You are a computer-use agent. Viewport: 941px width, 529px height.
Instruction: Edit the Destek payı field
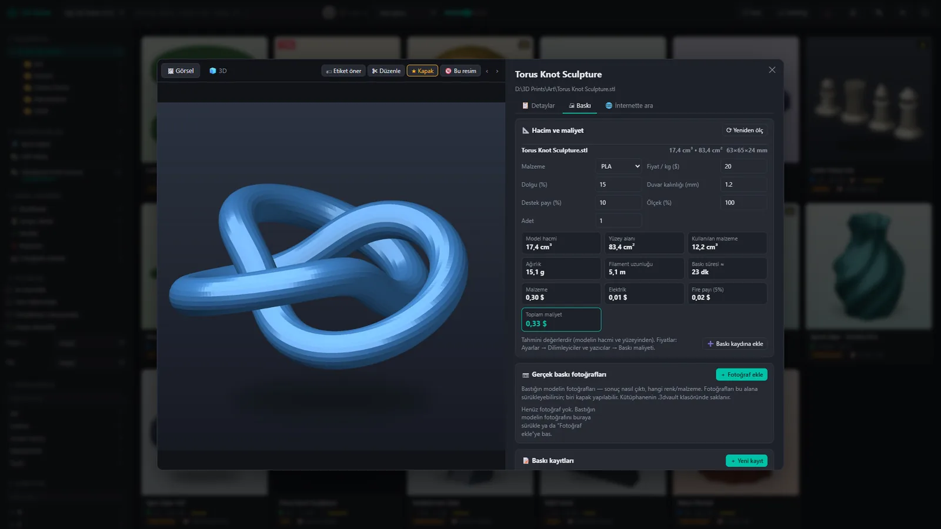619,203
